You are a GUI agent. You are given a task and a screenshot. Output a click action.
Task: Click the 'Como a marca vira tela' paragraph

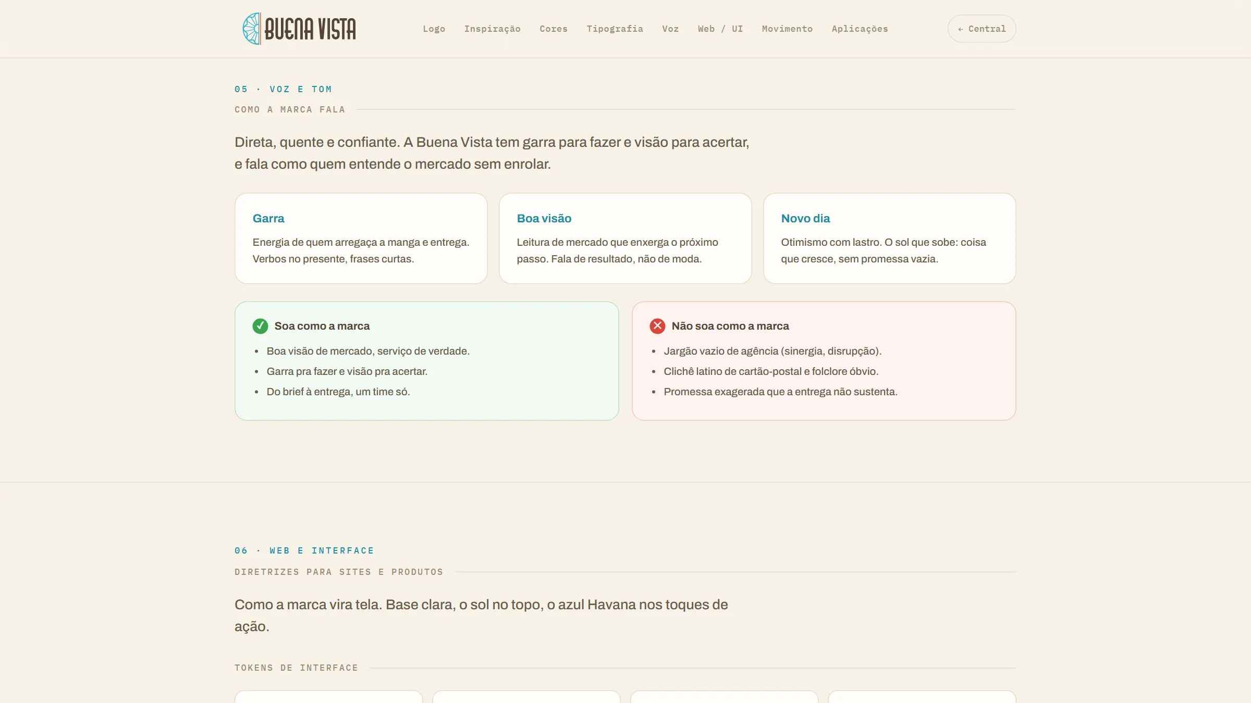tap(481, 616)
